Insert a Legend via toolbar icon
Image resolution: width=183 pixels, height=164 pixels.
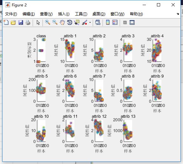115,22
